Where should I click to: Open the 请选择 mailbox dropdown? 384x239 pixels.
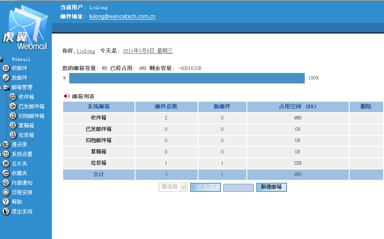click(x=173, y=187)
